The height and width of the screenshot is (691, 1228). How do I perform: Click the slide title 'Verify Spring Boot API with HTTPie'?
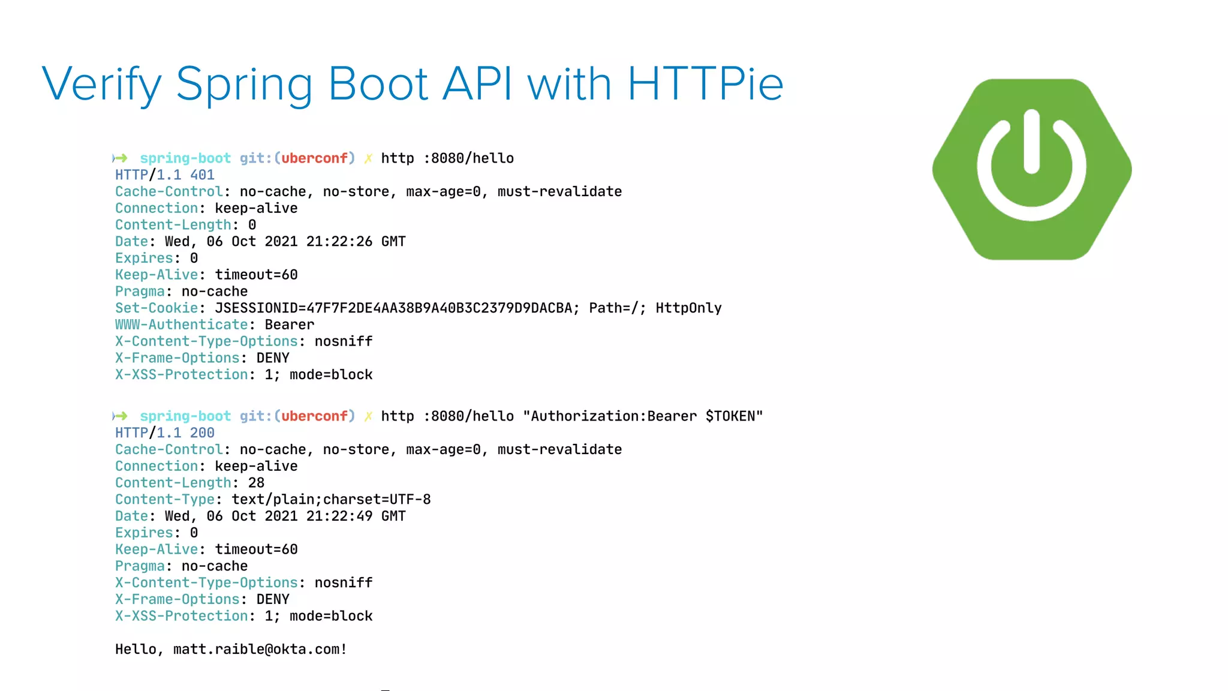click(x=413, y=84)
